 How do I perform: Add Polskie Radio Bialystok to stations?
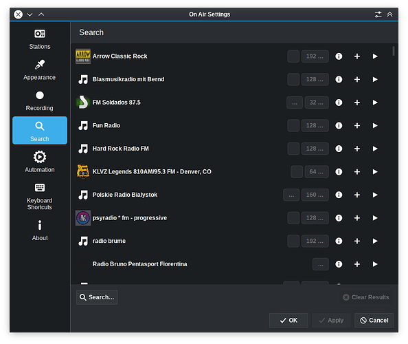click(x=357, y=195)
